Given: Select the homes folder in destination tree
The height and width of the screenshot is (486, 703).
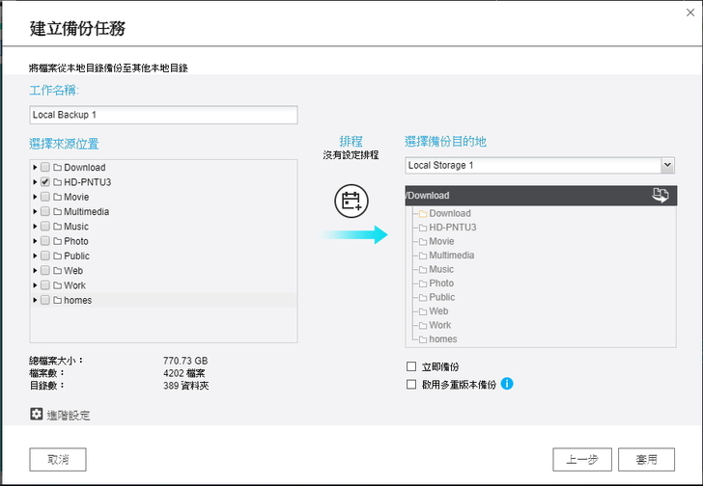Looking at the screenshot, I should [x=442, y=339].
